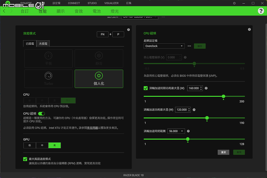267x178 pixels.
Task: Go forward with the right arrow
Action: click(x=11, y=11)
